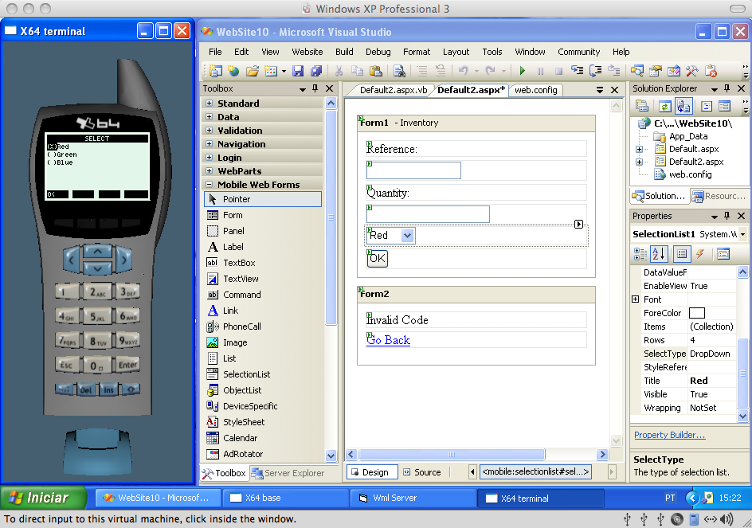Open the Property Builder link
This screenshot has width=752, height=528.
point(669,435)
